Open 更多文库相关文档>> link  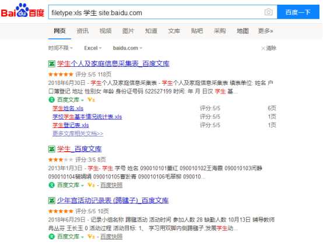point(78,134)
